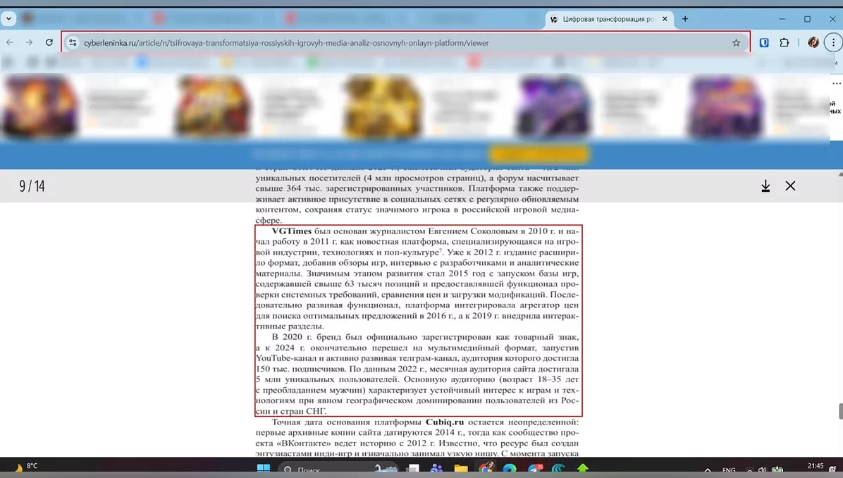Image resolution: width=843 pixels, height=478 pixels.
Task: Close the Цифровая трансформация tab
Action: coord(665,19)
